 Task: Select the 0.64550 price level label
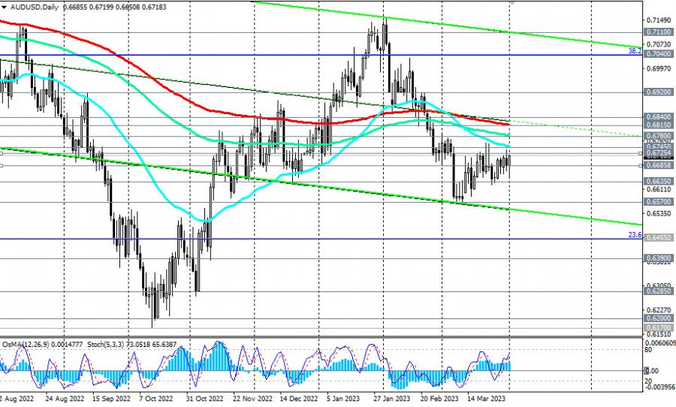(x=659, y=237)
